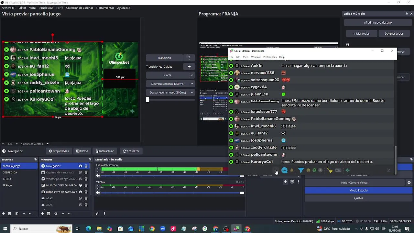Image resolution: width=414 pixels, height=233 pixels.
Task: Click Detener todos button
Action: point(394,34)
